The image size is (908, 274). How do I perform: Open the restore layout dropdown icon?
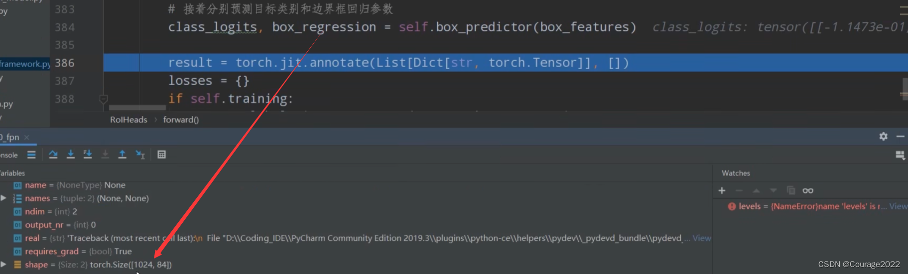[x=900, y=155]
